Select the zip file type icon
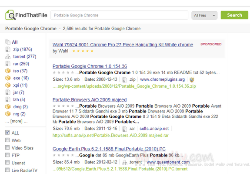Image resolution: width=250 pixels, height=174 pixels. tap(8, 49)
